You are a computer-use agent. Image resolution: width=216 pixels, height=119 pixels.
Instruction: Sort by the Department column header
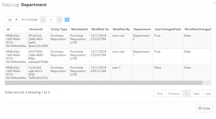tap(142, 29)
